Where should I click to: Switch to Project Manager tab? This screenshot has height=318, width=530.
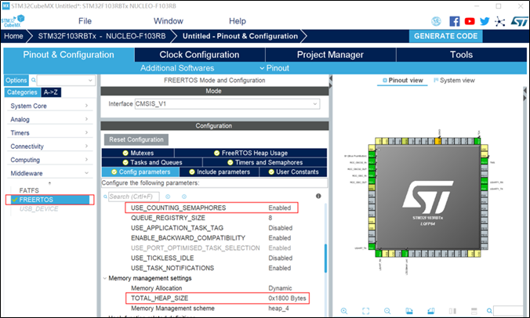pos(330,55)
